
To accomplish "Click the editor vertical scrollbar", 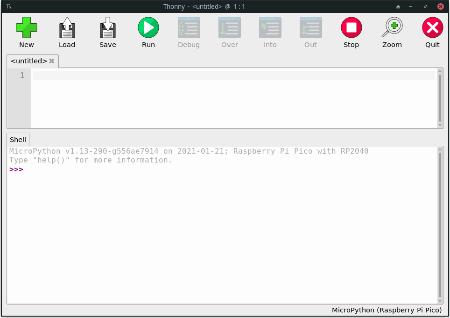I will [x=440, y=98].
